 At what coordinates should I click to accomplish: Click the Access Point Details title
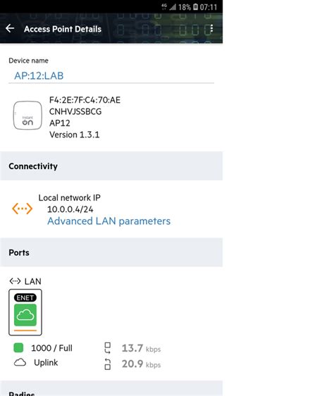63,29
